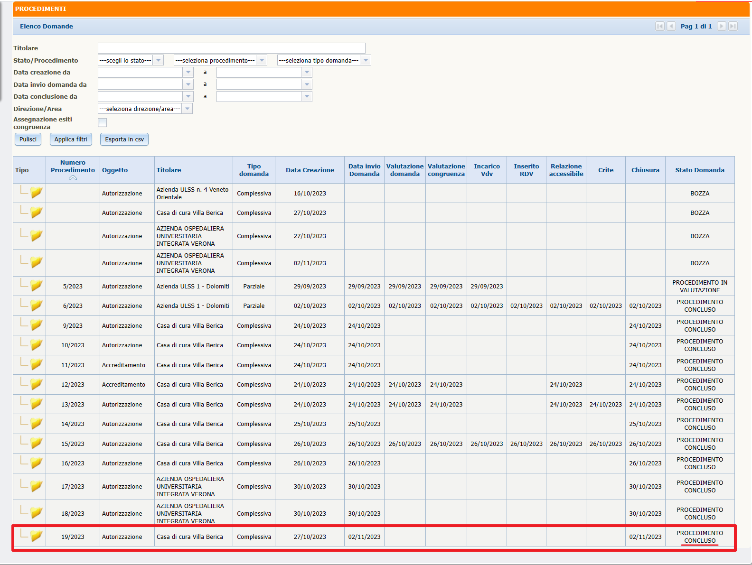
Task: Open 'seleziona tipo domanda' dropdown
Action: click(324, 60)
